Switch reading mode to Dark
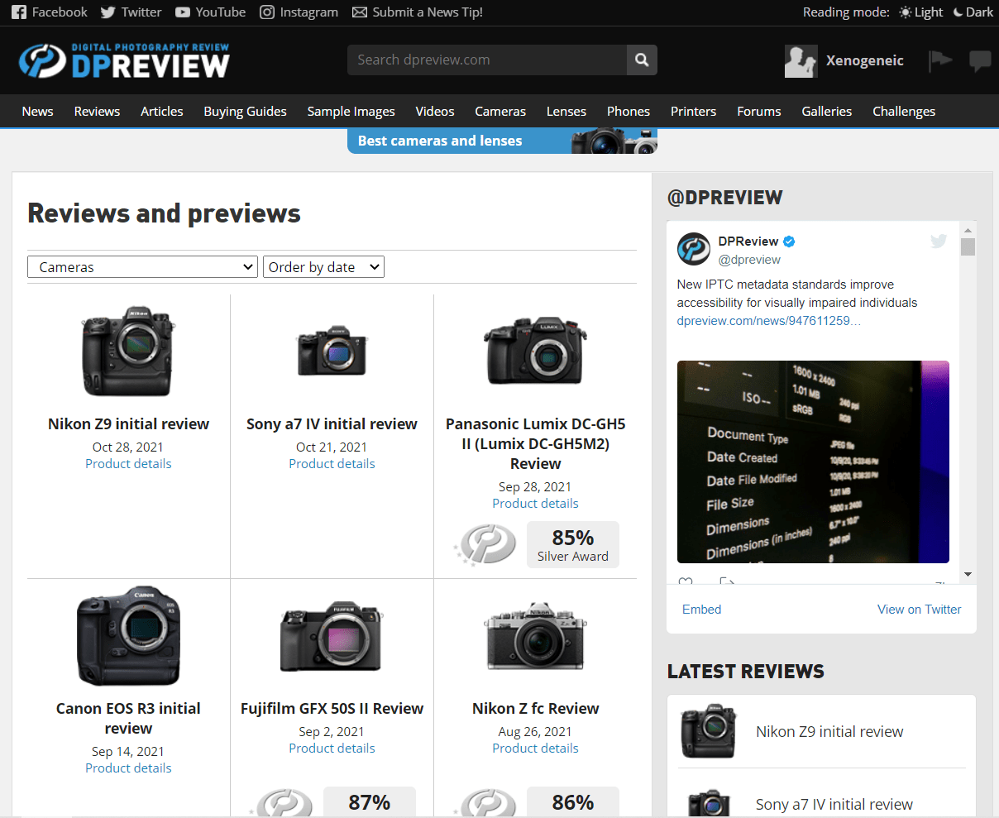The width and height of the screenshot is (999, 818). click(x=973, y=12)
